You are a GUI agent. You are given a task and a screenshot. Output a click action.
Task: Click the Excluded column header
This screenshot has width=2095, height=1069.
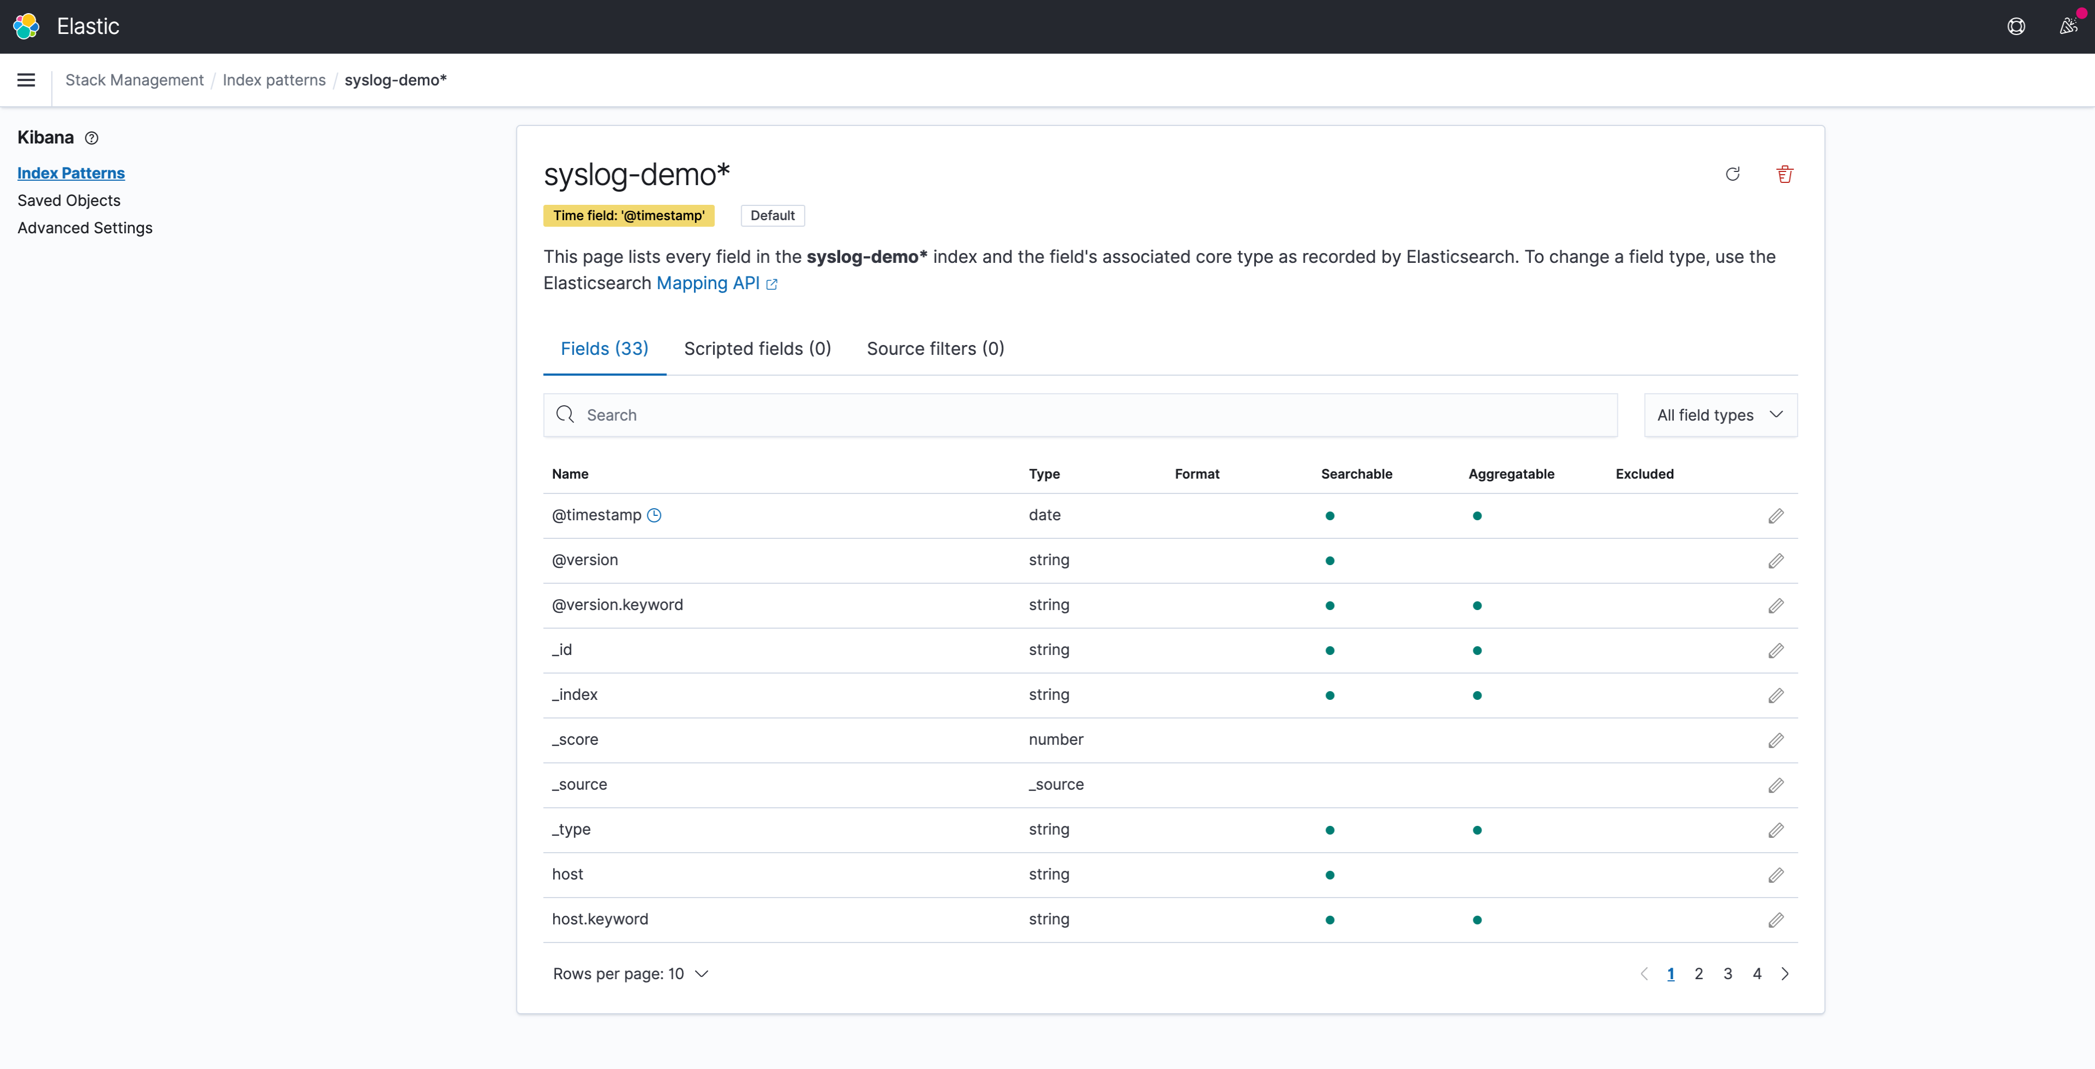[1644, 474]
